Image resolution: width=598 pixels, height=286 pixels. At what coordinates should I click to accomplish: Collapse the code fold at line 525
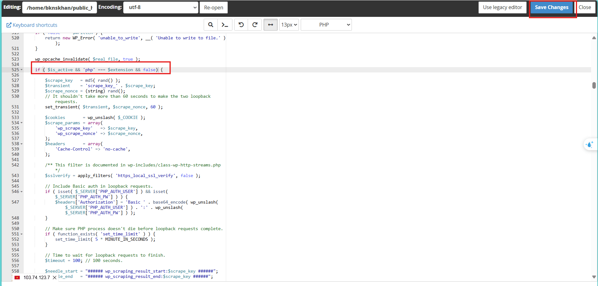tap(21, 70)
